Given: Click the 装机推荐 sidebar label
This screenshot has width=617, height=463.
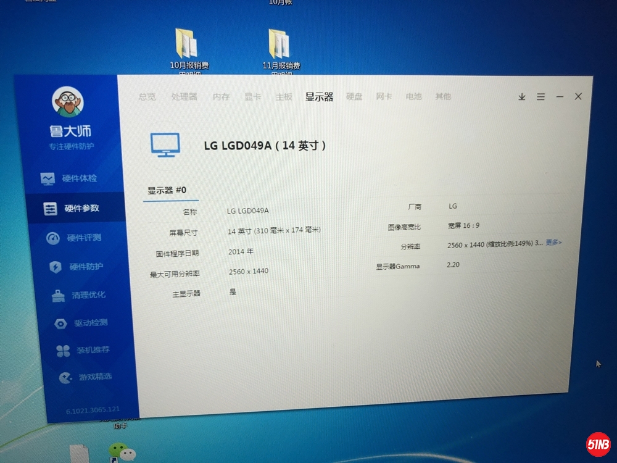Looking at the screenshot, I should point(93,349).
